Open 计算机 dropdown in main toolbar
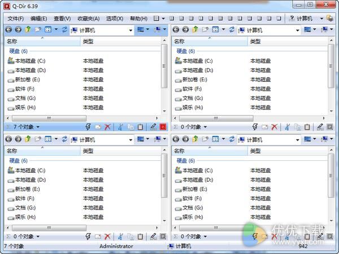This screenshot has width=339, height=254. (321, 19)
